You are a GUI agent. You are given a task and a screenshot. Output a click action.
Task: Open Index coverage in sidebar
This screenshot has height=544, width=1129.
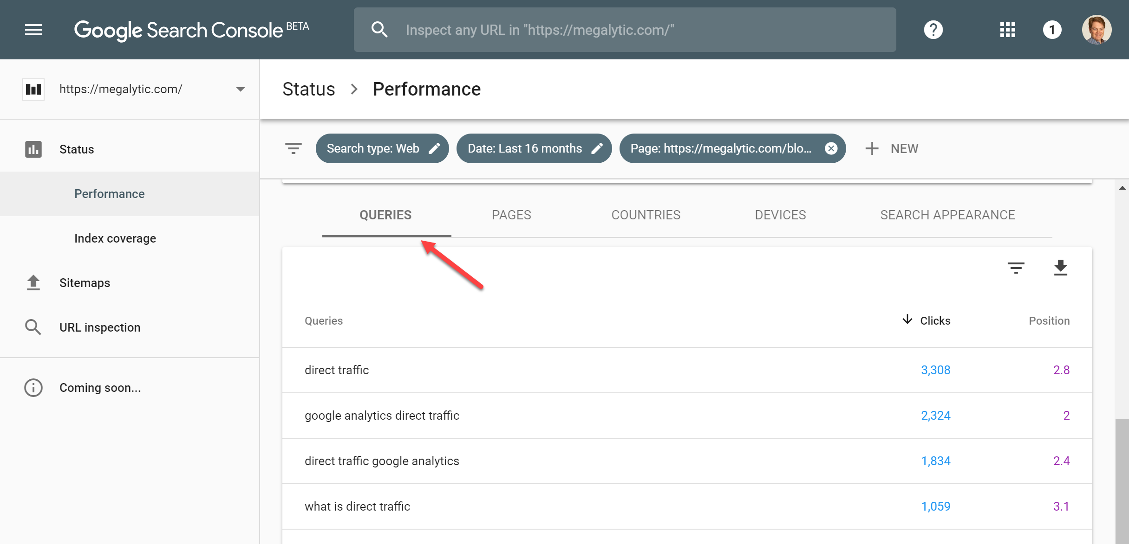tap(115, 238)
